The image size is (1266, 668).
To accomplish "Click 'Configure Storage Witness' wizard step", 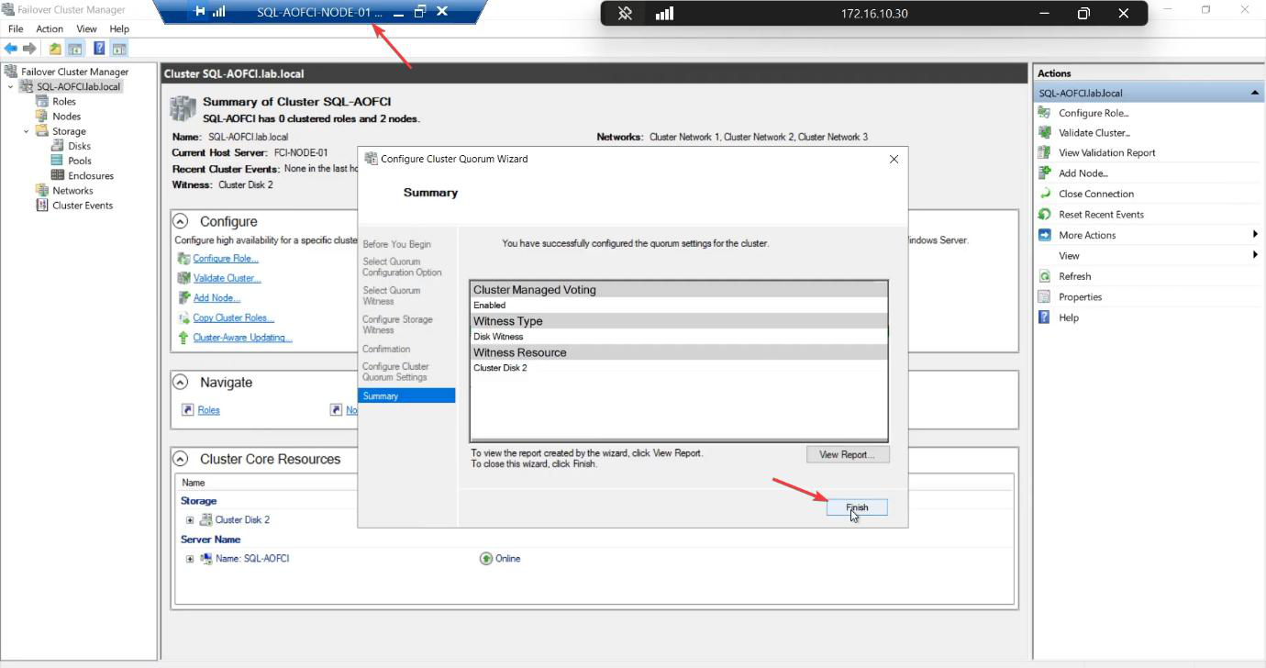I will [397, 325].
